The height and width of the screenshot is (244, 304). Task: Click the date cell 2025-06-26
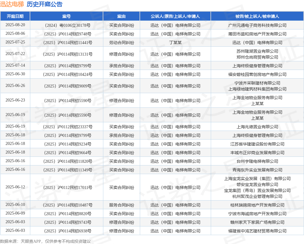coord(15,85)
